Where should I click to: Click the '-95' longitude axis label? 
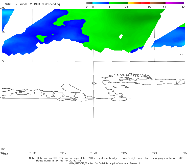(x=154, y=153)
